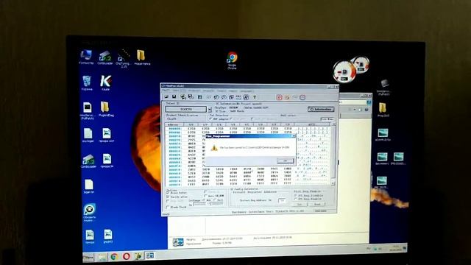Image resolution: width=471 pixels, height=265 pixels.
Task: Click the first red square icon in toolbar
Action: click(x=280, y=97)
